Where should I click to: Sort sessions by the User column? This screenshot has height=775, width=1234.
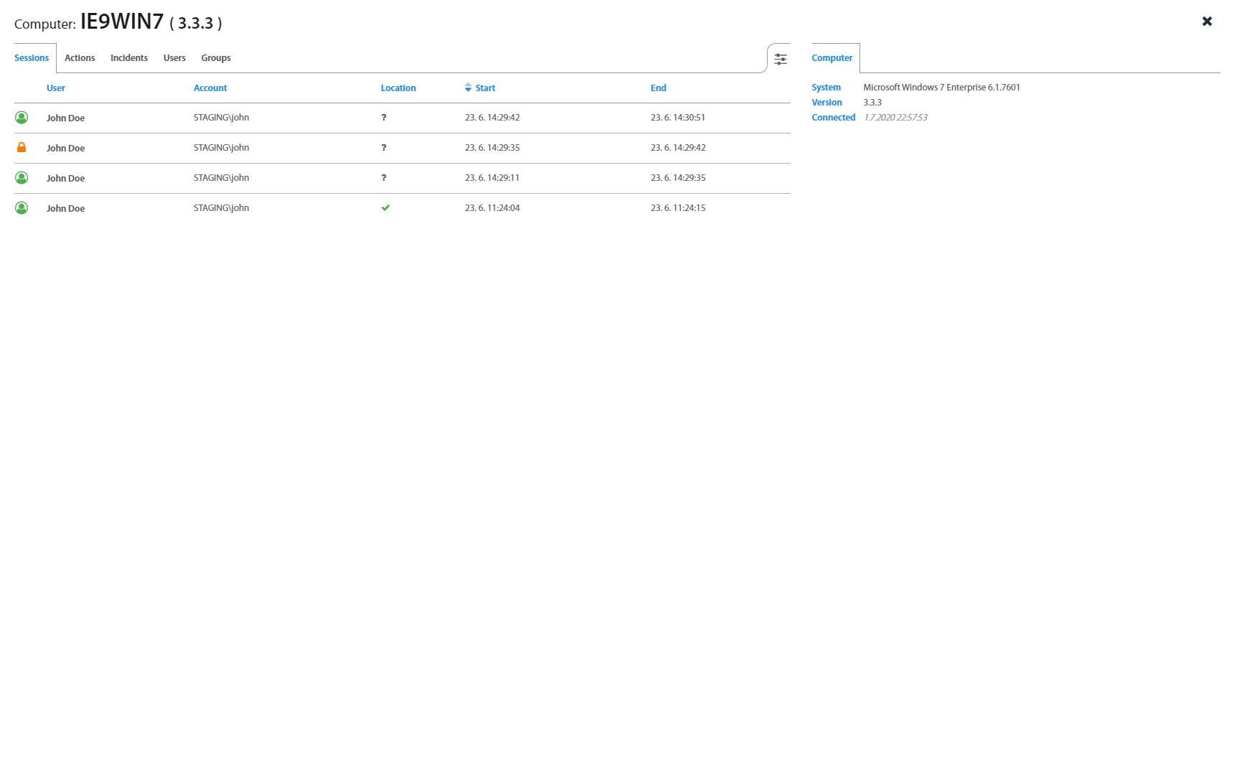(55, 88)
